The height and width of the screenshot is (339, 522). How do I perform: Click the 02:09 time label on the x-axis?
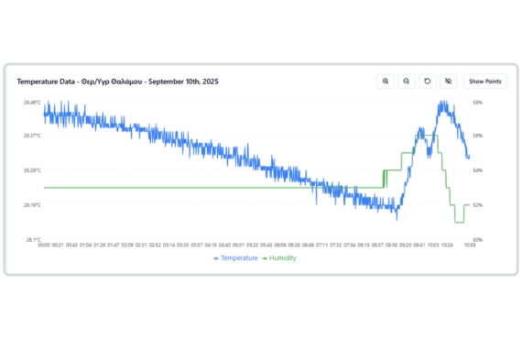[127, 246]
